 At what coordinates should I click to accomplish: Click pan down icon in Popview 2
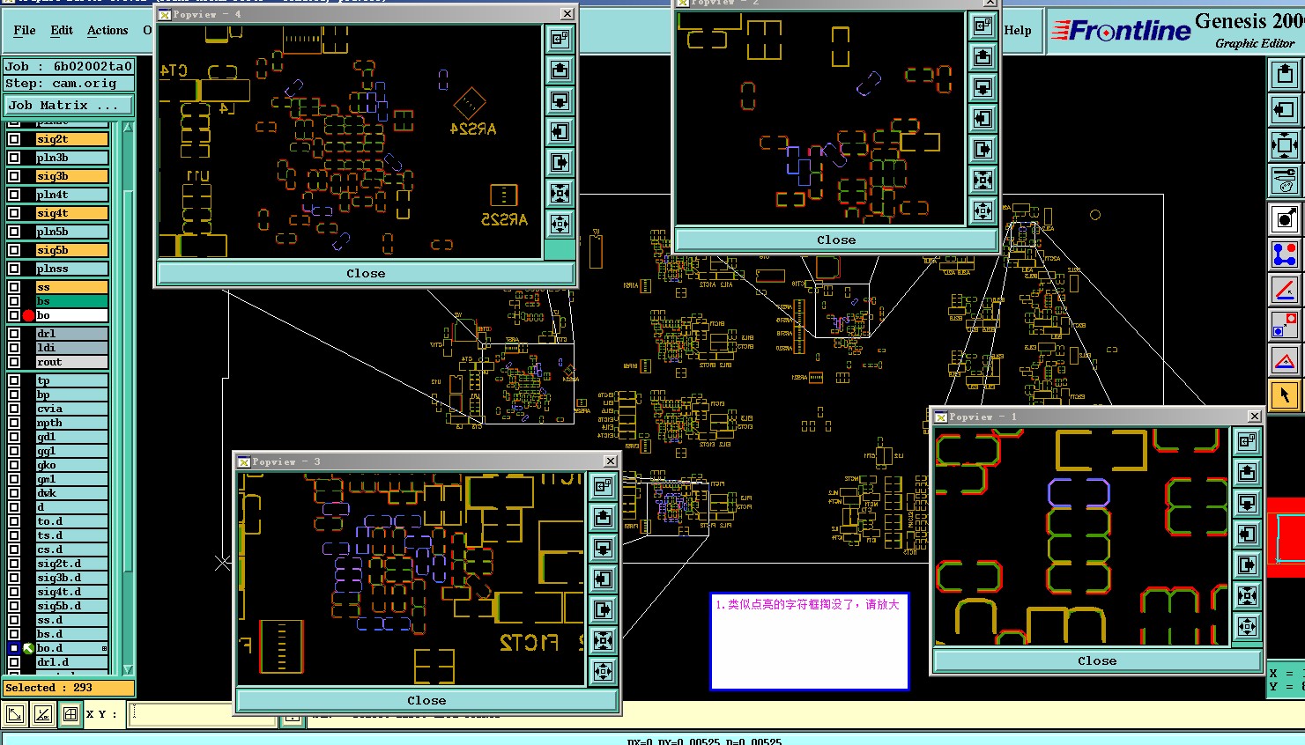(x=983, y=87)
